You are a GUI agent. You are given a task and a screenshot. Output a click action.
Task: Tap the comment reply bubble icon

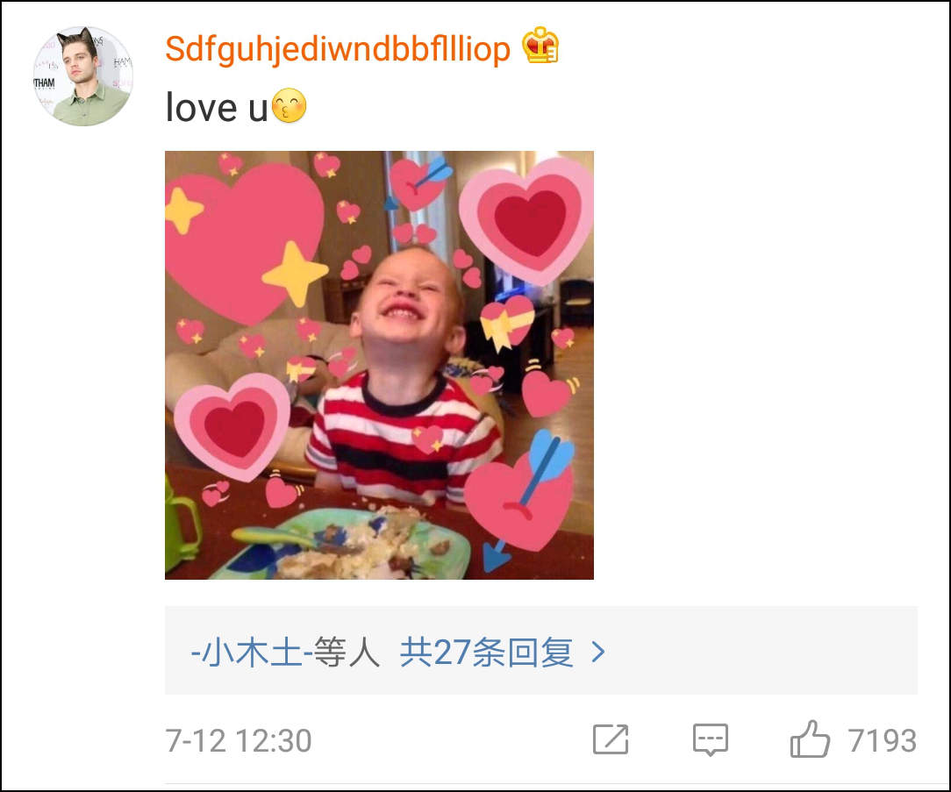pos(711,739)
